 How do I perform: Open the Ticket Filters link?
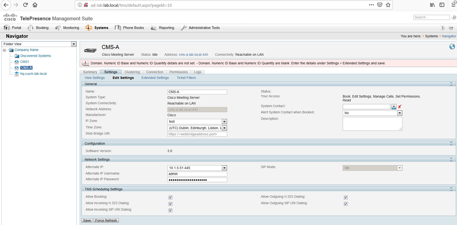click(186, 78)
